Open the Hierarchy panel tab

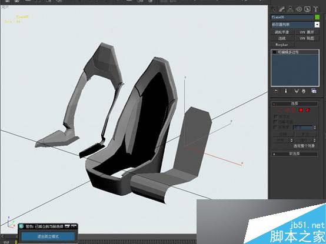tap(290, 9)
